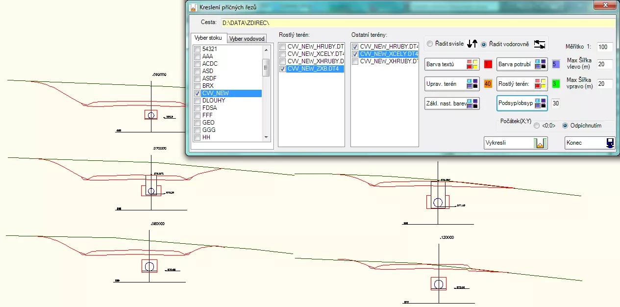Screen dimensions: 620x307
Task: Check the BRX checkbox in the sewer list
Action: [x=198, y=86]
